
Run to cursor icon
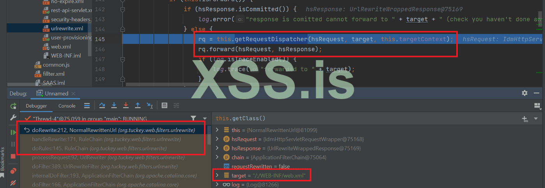coord(149,106)
